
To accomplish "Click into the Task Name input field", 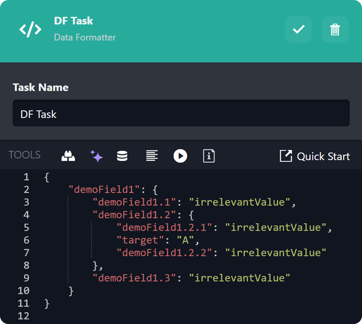I will pos(181,113).
